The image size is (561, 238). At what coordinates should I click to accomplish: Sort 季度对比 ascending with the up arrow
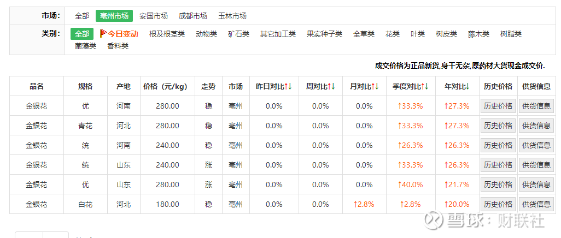point(423,86)
